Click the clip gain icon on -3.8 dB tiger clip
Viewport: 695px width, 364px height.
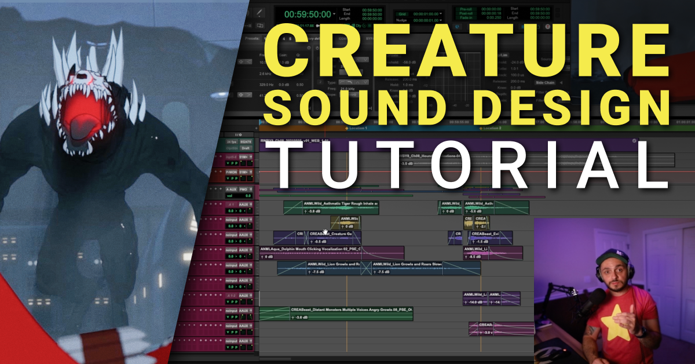click(x=306, y=212)
